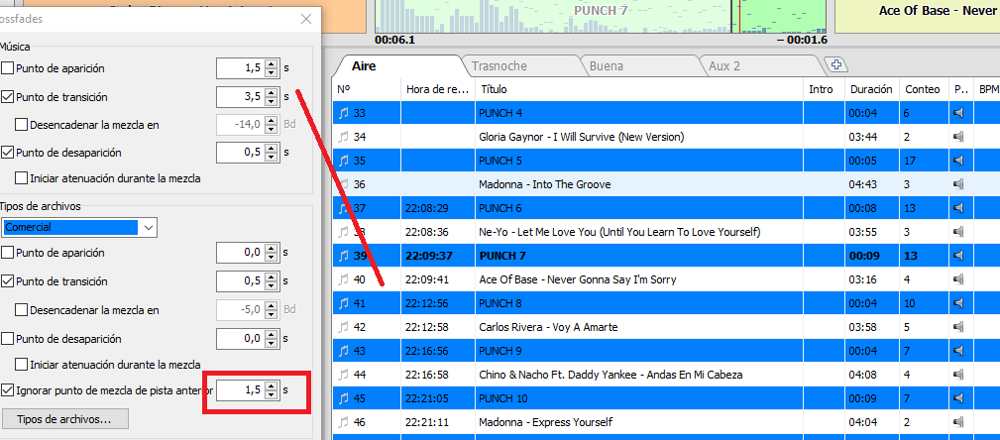1000x440 pixels.
Task: Click the music note icon of row 43
Action: [x=344, y=351]
